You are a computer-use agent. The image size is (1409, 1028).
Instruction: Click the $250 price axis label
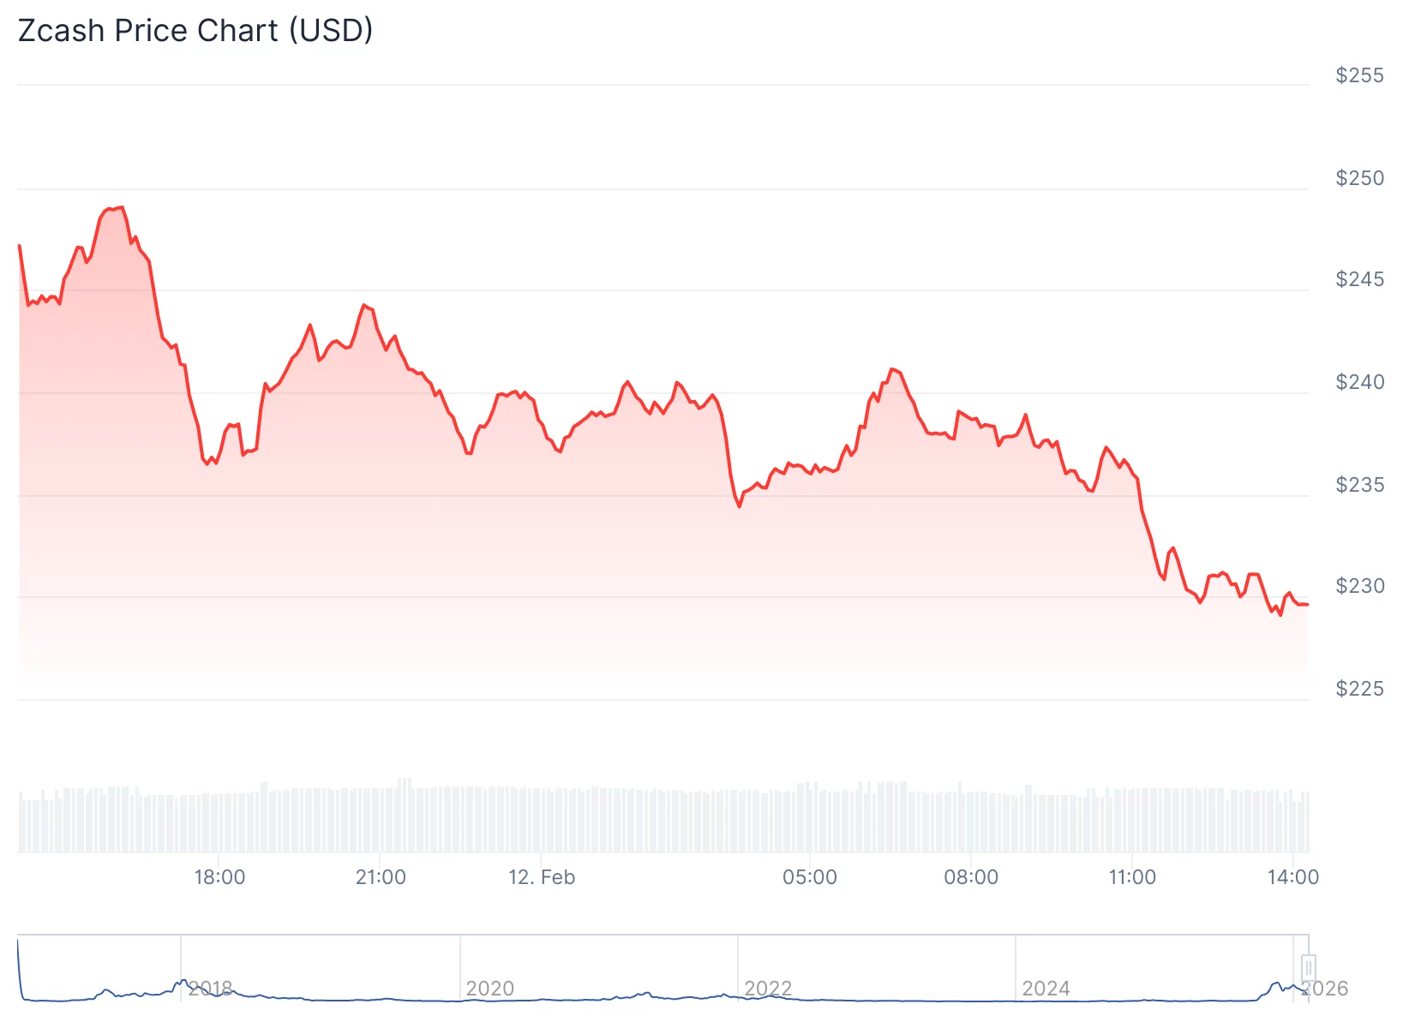tap(1359, 178)
